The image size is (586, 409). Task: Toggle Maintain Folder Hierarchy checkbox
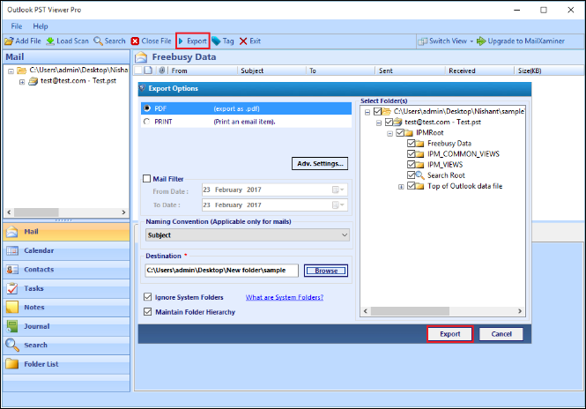click(148, 312)
